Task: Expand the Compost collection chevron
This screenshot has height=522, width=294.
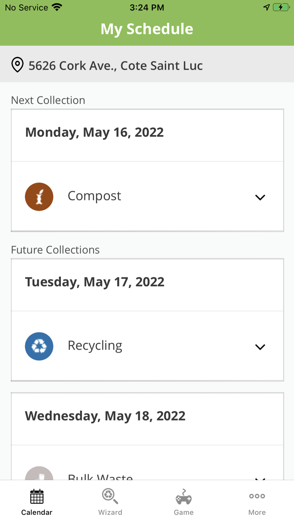Action: point(260,197)
